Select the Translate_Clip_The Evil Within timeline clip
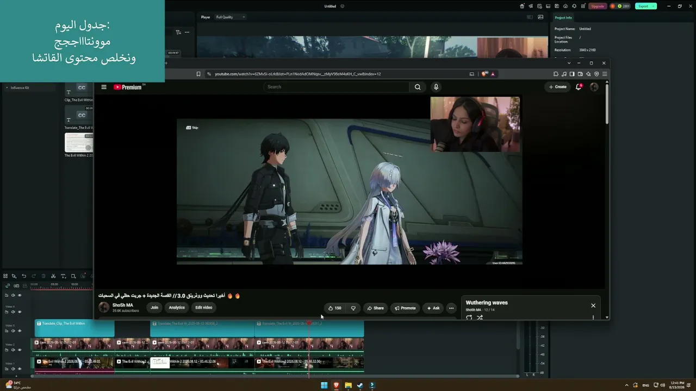This screenshot has width=696, height=391. tap(74, 328)
